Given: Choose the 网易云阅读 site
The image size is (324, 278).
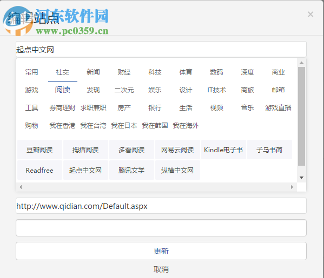Looking at the screenshot, I should [x=177, y=150].
